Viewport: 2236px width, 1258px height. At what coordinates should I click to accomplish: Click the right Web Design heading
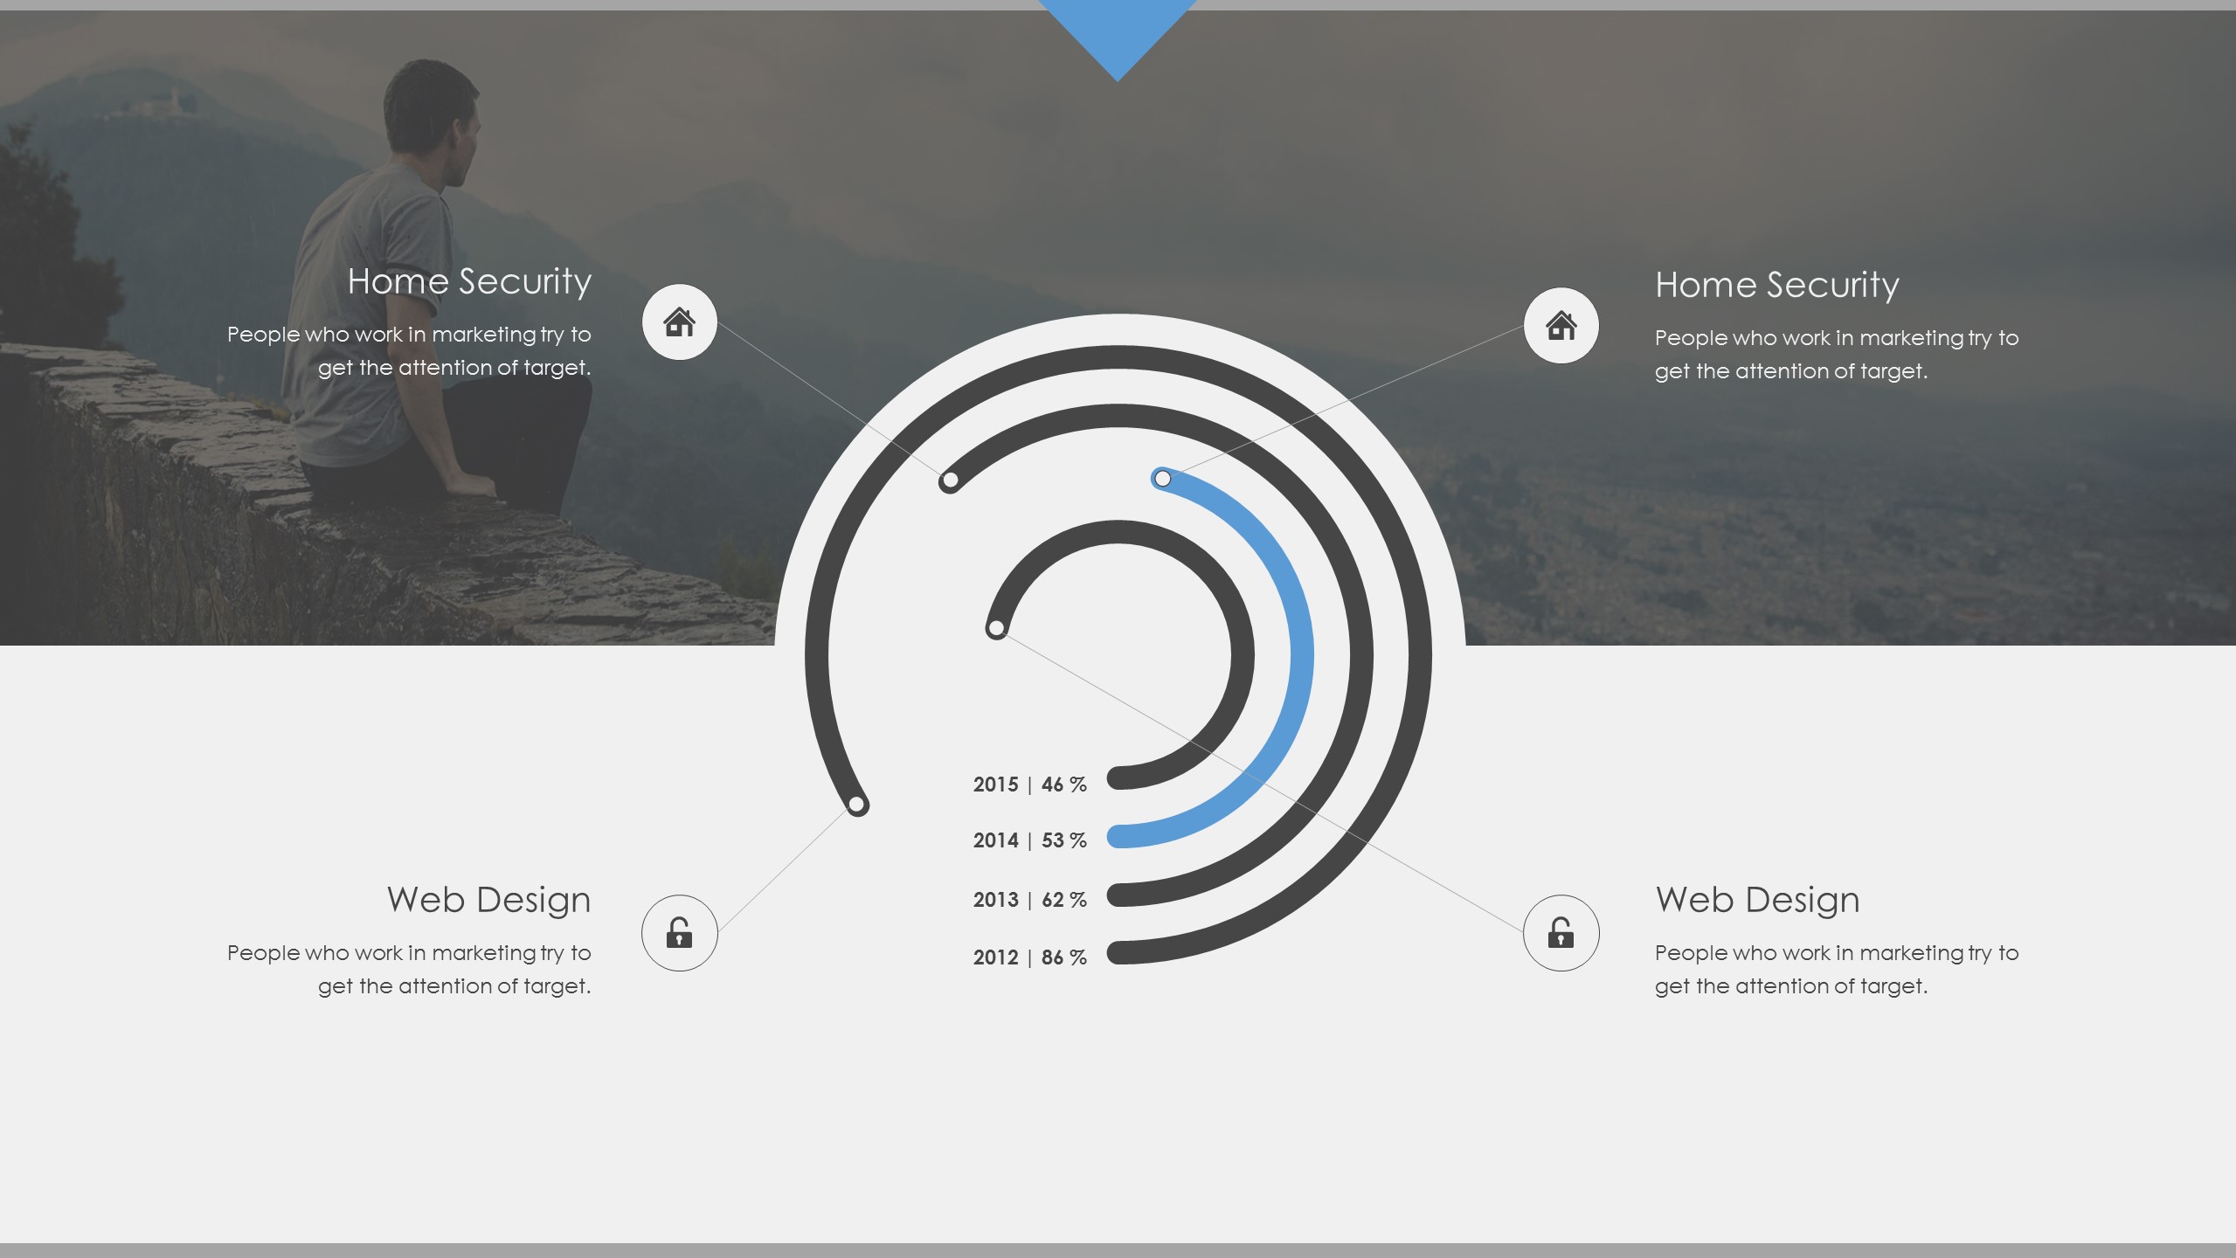[1757, 900]
